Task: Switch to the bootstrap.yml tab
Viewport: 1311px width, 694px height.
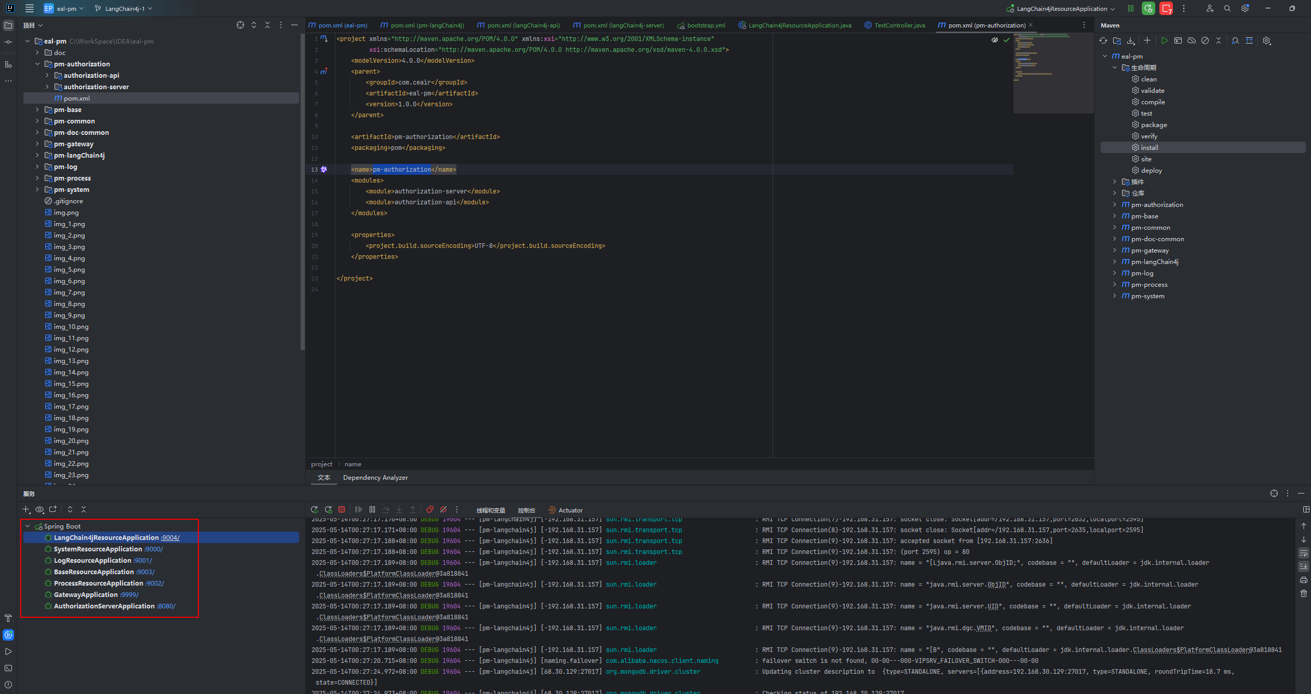Action: tap(706, 25)
